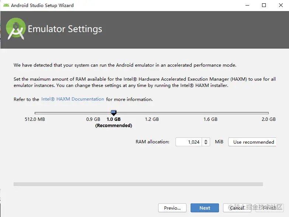Minimize the Setup Wizard window
This screenshot has height=217, width=289.
tap(247, 5)
